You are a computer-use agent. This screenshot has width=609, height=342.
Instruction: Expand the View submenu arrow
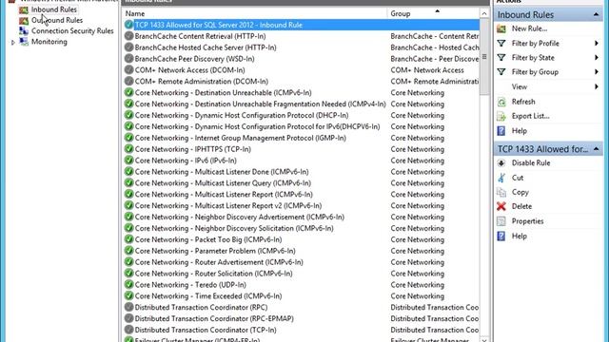[x=597, y=86]
